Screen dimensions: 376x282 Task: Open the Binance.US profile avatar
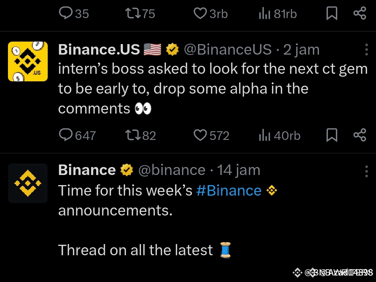28,61
